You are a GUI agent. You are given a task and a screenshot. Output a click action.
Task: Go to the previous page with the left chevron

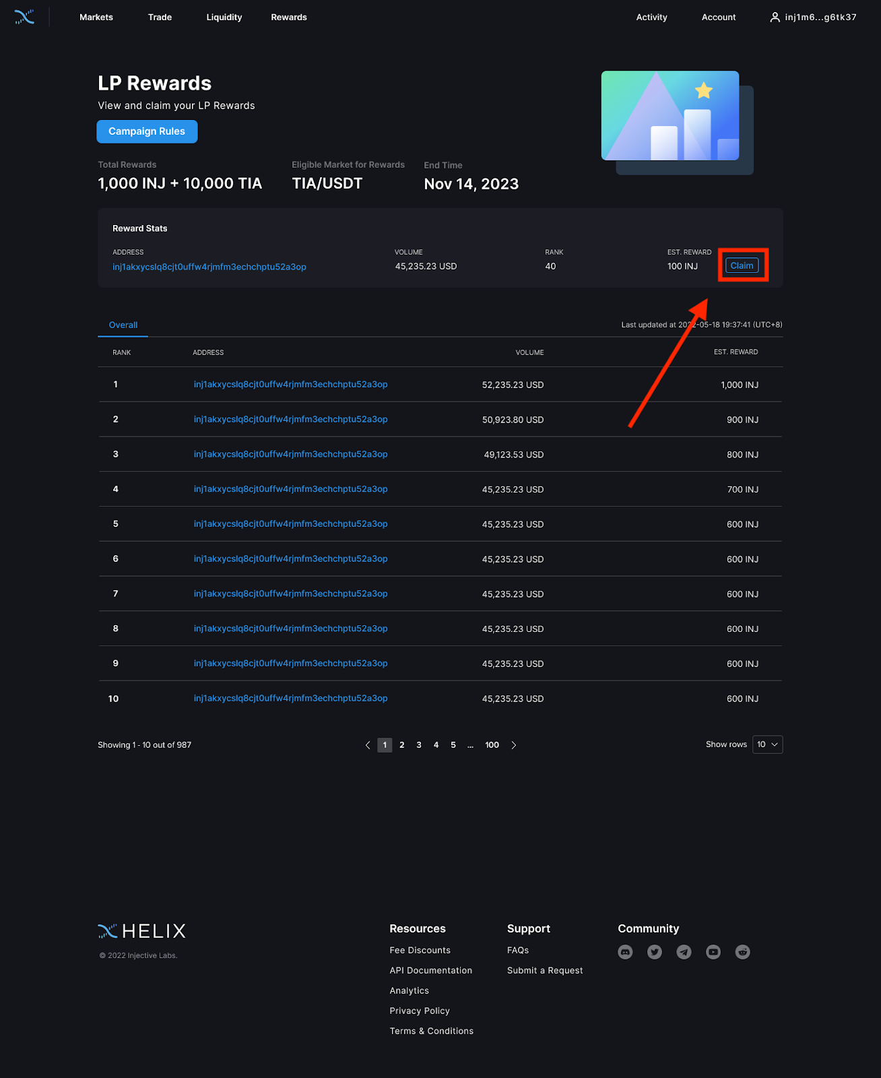pos(368,745)
